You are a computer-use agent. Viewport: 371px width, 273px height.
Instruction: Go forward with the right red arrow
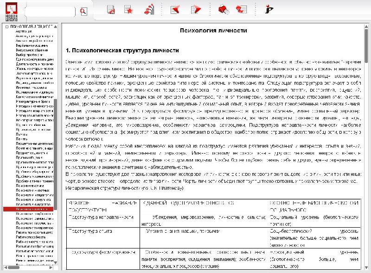(196, 10)
